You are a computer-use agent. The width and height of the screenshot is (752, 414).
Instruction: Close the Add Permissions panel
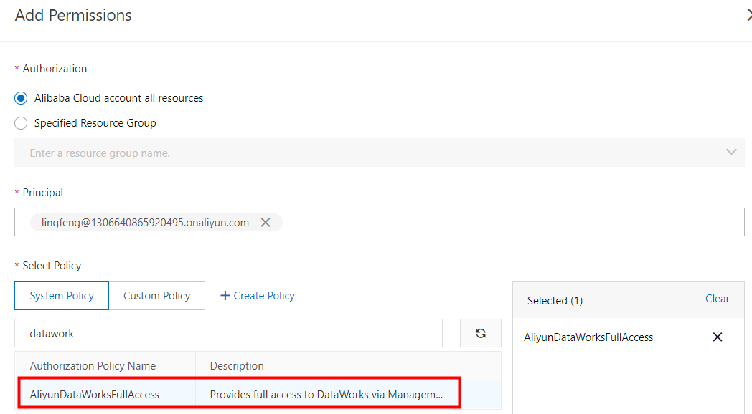pyautogui.click(x=748, y=15)
